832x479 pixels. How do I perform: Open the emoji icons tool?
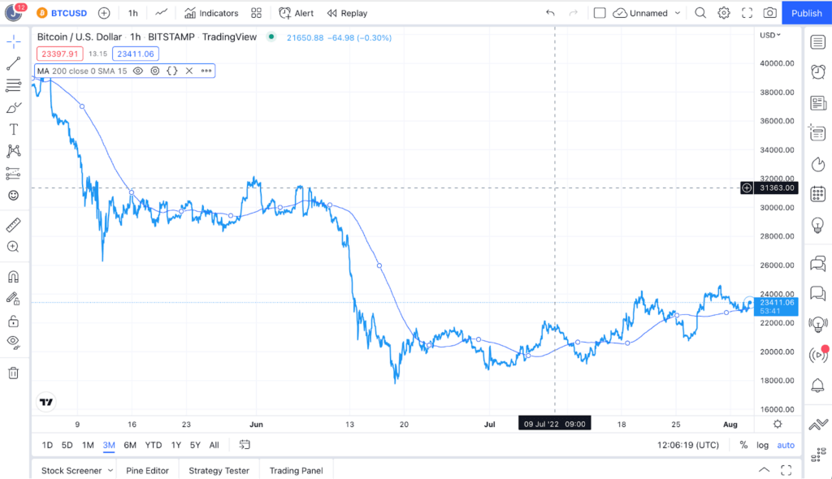click(14, 195)
